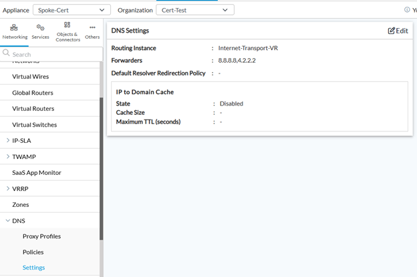417x277 pixels.
Task: Open the Networking tab icon
Action: pyautogui.click(x=14, y=27)
